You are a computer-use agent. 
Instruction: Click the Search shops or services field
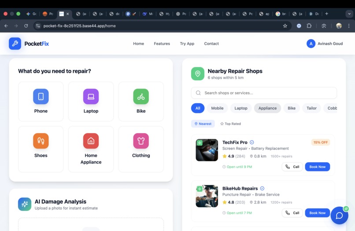264,93
